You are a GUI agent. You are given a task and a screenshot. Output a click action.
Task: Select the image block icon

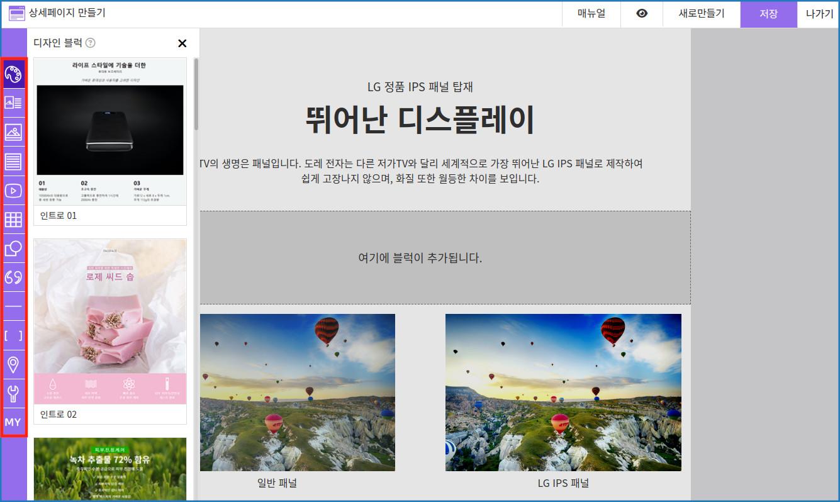14,131
